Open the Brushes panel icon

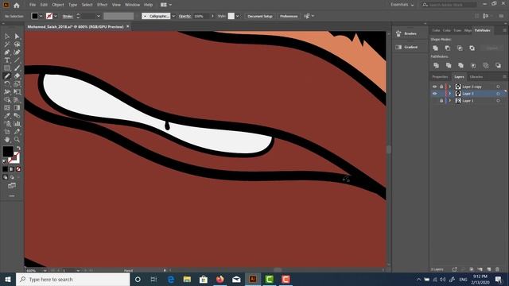click(398, 33)
